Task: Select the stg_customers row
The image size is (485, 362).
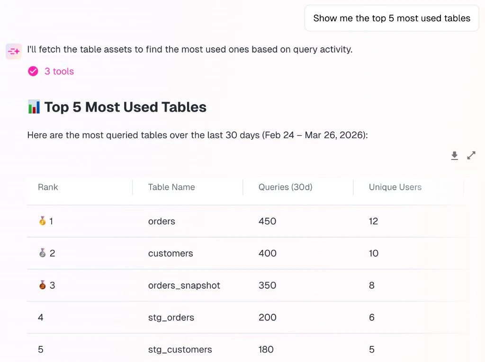Action: click(x=180, y=350)
